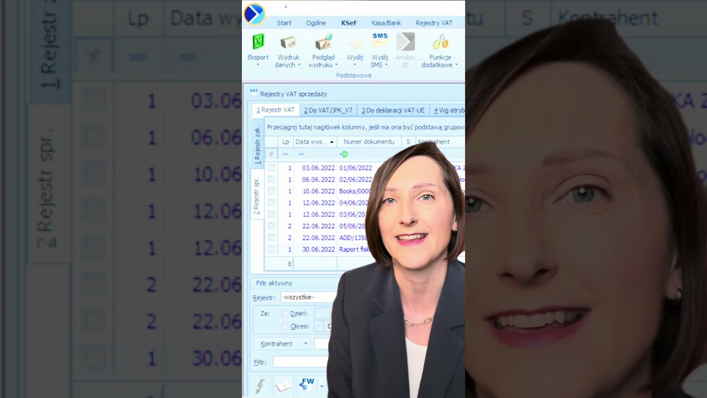Image resolution: width=707 pixels, height=398 pixels.
Task: Tick the checkbox for document 01/06/2022
Action: coord(271,167)
